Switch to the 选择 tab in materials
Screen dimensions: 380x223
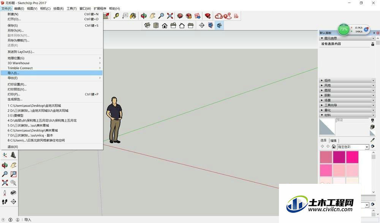pyautogui.click(x=323, y=140)
